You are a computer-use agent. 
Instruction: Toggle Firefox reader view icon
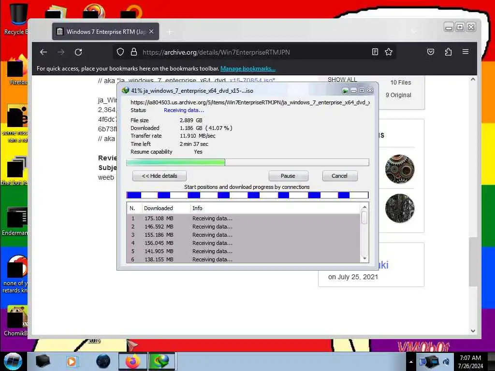coord(375,52)
